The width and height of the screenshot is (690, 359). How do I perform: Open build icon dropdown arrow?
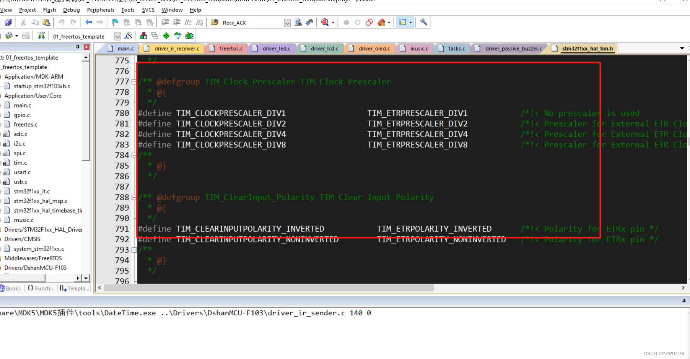coord(16,36)
